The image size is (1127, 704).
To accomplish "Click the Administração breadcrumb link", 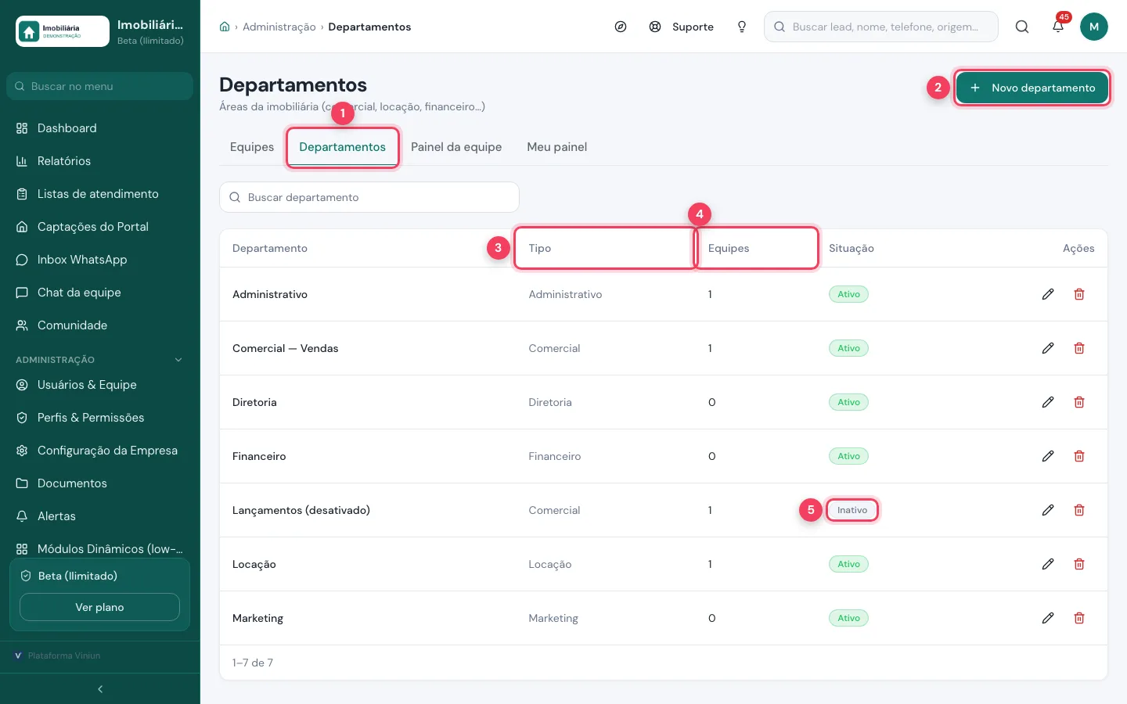I will [x=279, y=27].
